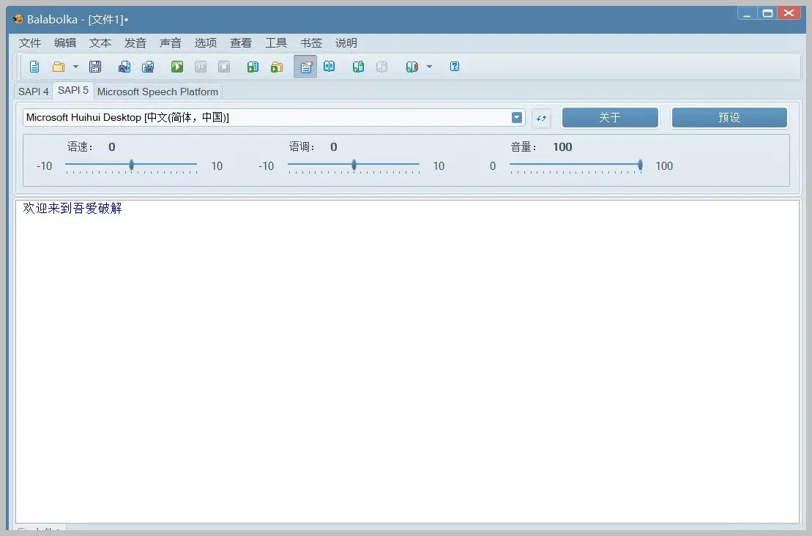Expand the open-file recent list arrow
This screenshot has width=812, height=536.
[75, 67]
